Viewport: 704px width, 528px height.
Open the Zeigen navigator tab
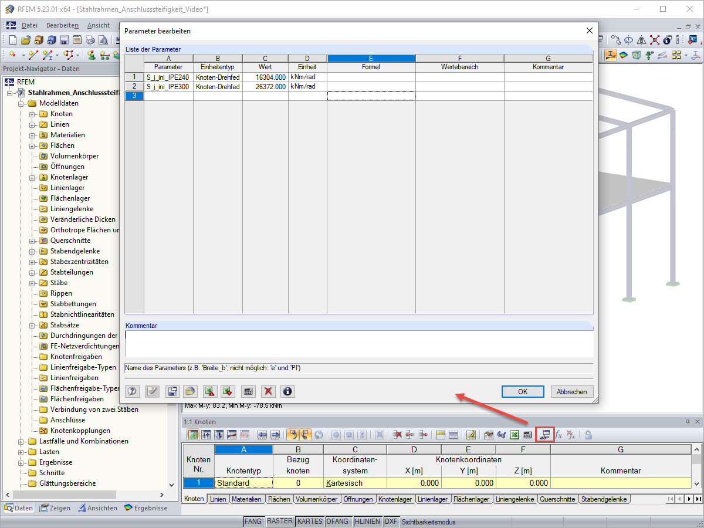click(x=55, y=508)
